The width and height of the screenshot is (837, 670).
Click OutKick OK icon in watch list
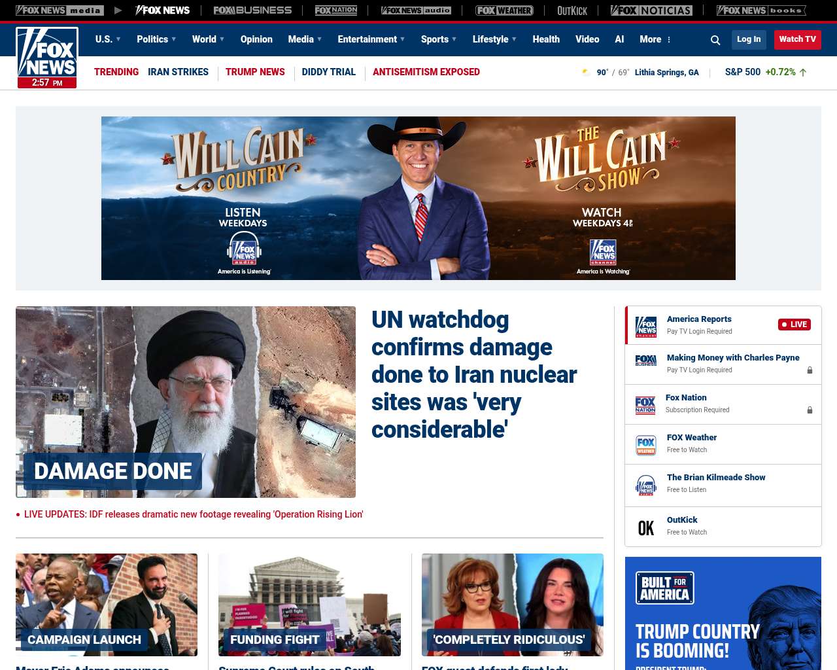tap(646, 528)
